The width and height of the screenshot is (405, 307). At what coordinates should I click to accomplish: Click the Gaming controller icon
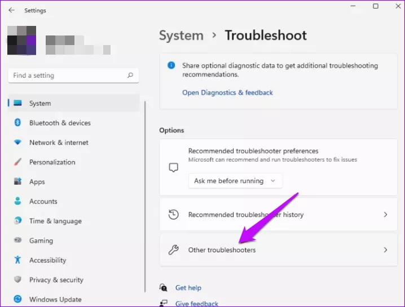coord(17,240)
